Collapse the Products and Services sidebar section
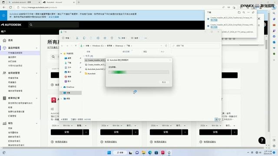This screenshot has height=156, width=278. (x=36, y=48)
